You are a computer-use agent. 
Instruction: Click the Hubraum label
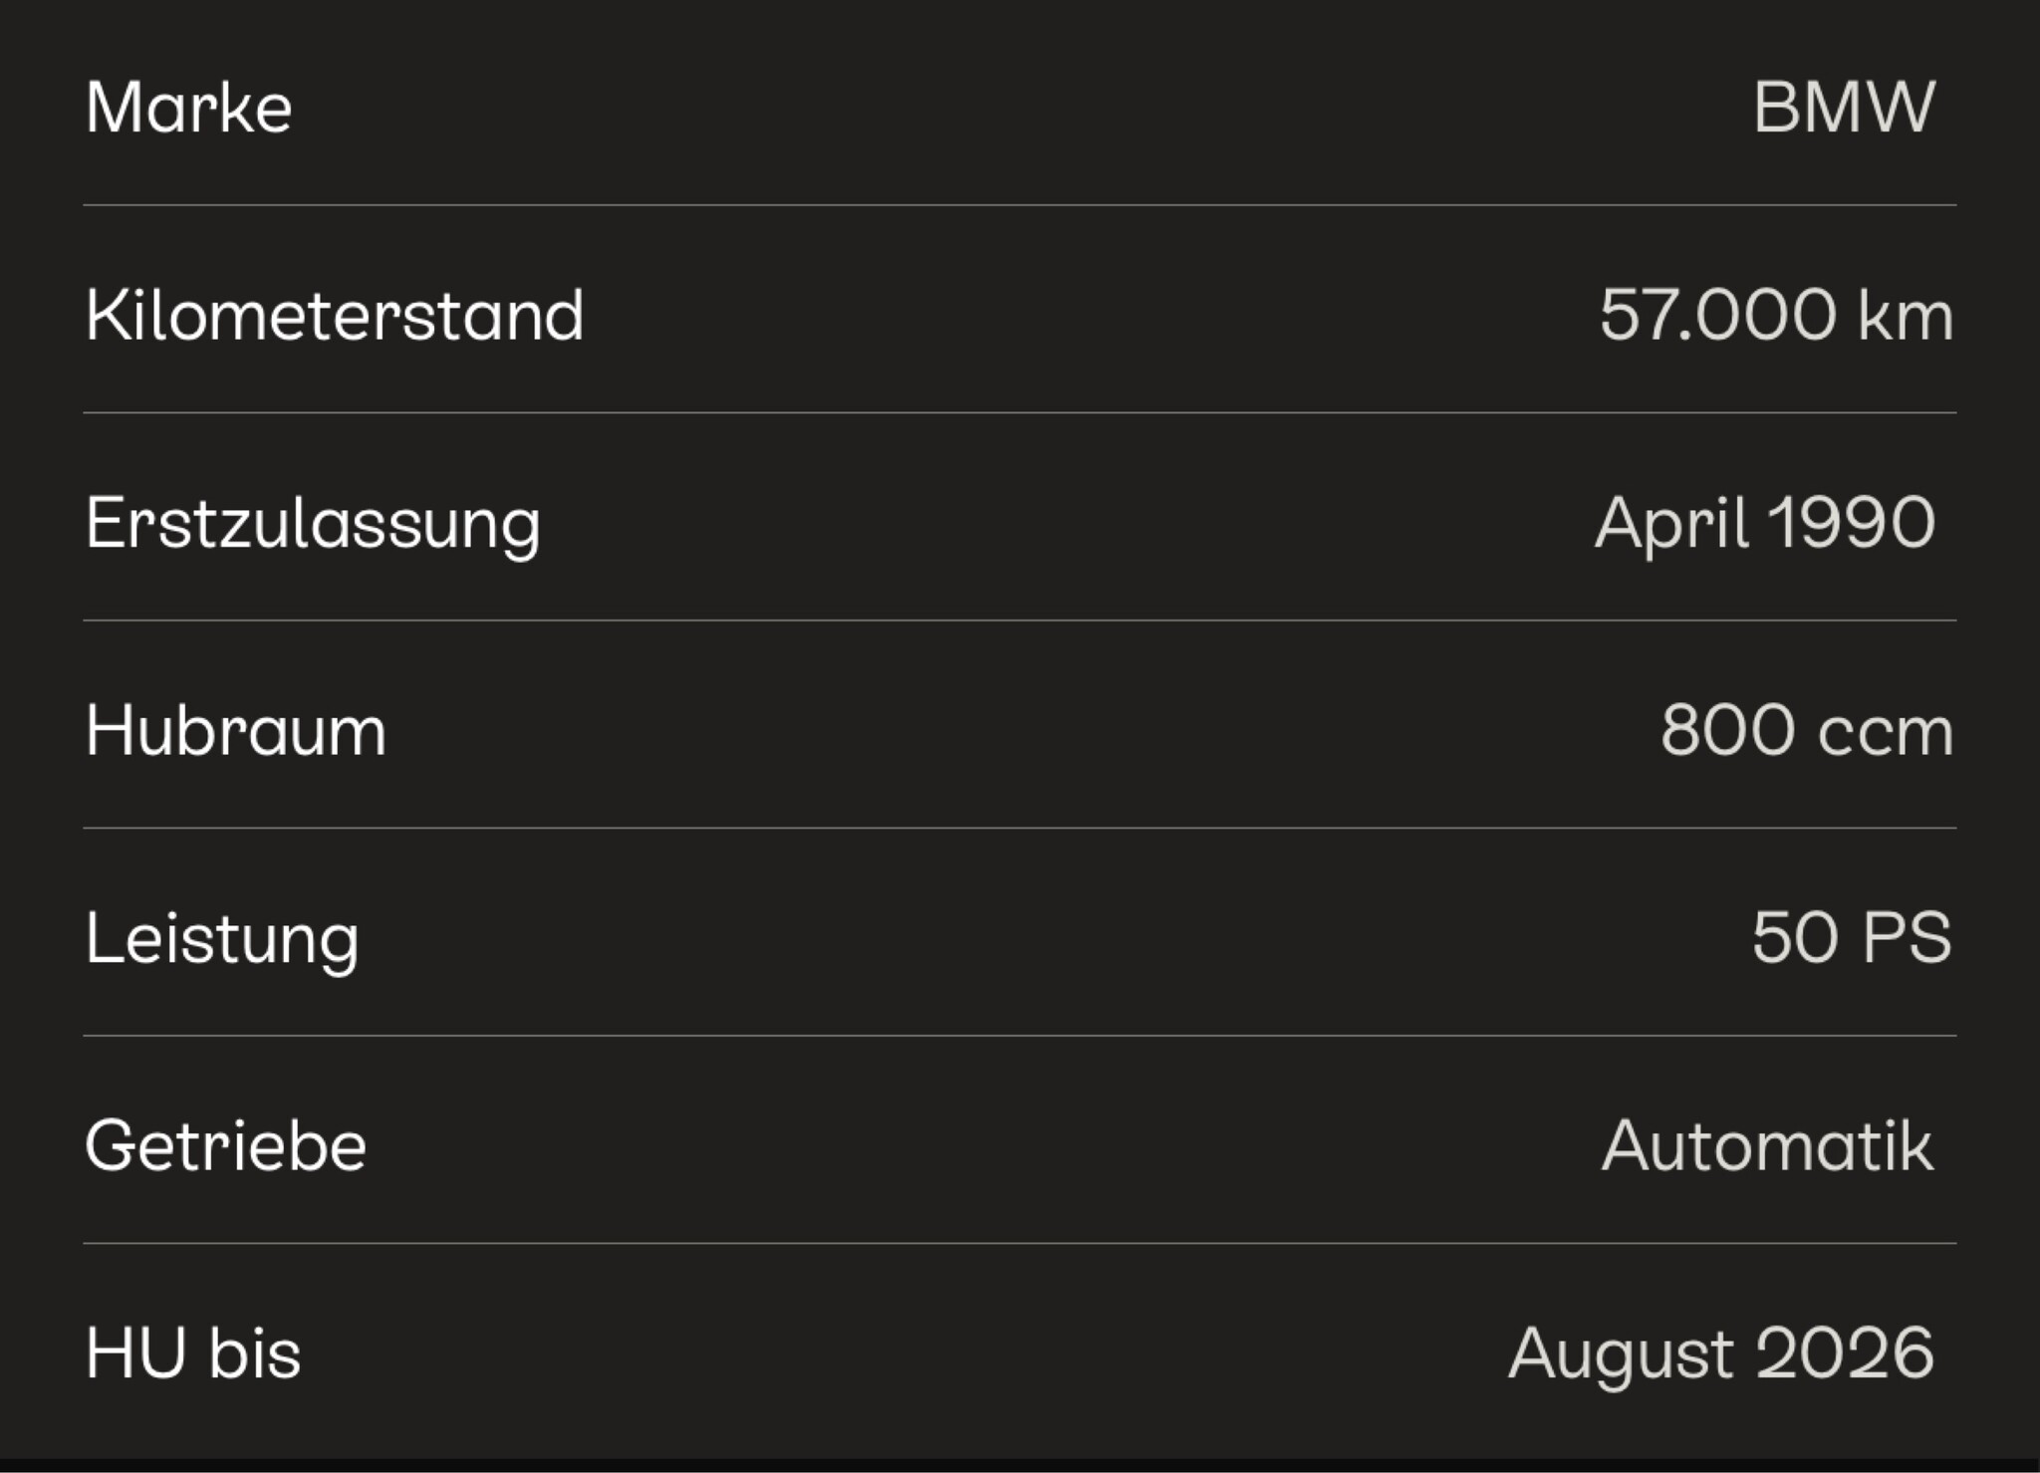236,730
